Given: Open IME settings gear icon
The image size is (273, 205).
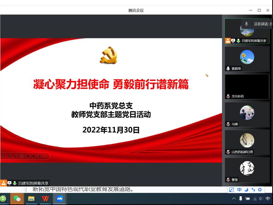Looking at the screenshot, I should click(x=260, y=190).
